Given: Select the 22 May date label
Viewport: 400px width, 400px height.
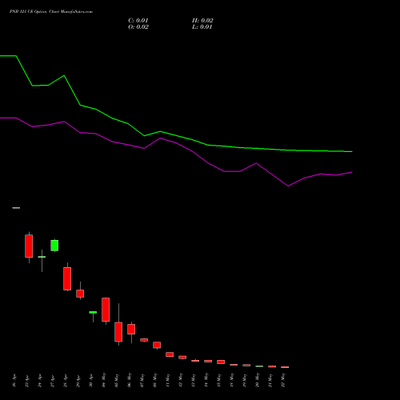Looking at the screenshot, I should 283,380.
